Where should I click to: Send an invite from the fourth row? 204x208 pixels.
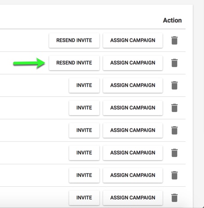[x=84, y=108]
